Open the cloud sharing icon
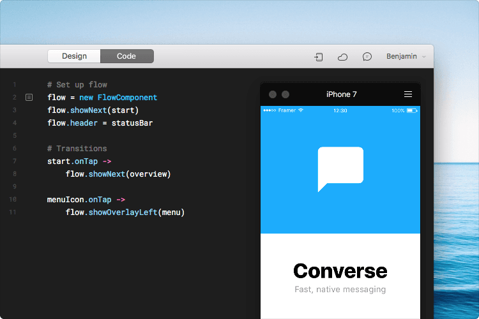This screenshot has width=479, height=319. 343,57
